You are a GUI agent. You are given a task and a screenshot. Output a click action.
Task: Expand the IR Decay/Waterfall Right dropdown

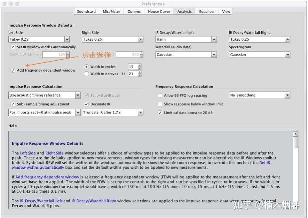click(260, 39)
